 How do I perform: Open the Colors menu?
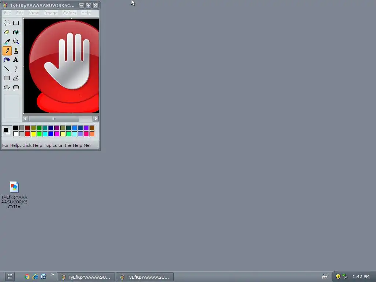69,13
